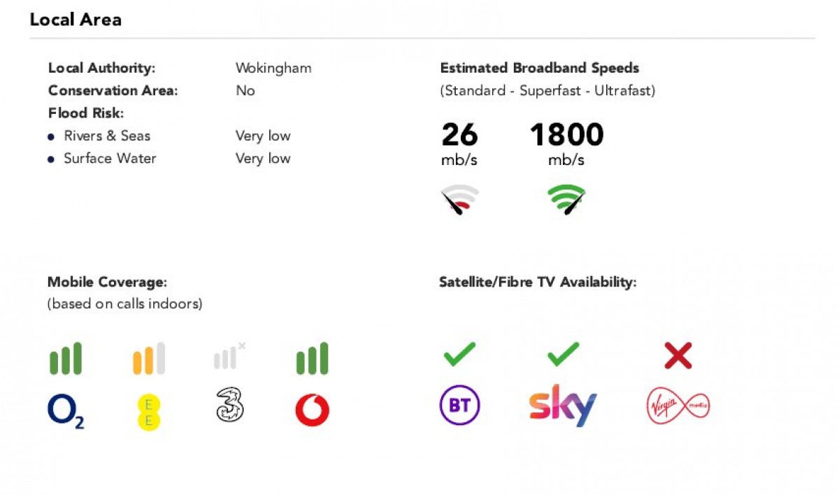Click the EE orange signal bars
The width and height of the screenshot is (839, 495).
click(x=149, y=358)
